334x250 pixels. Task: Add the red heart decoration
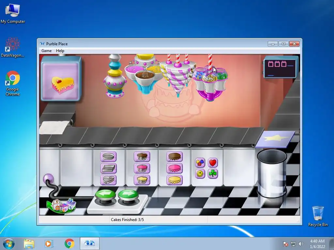click(x=213, y=163)
